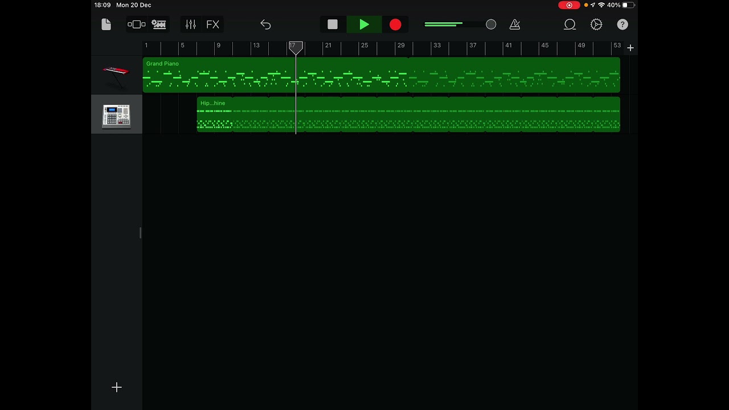This screenshot has width=729, height=410.
Task: Tap the red screen recording indicator
Action: tap(569, 5)
